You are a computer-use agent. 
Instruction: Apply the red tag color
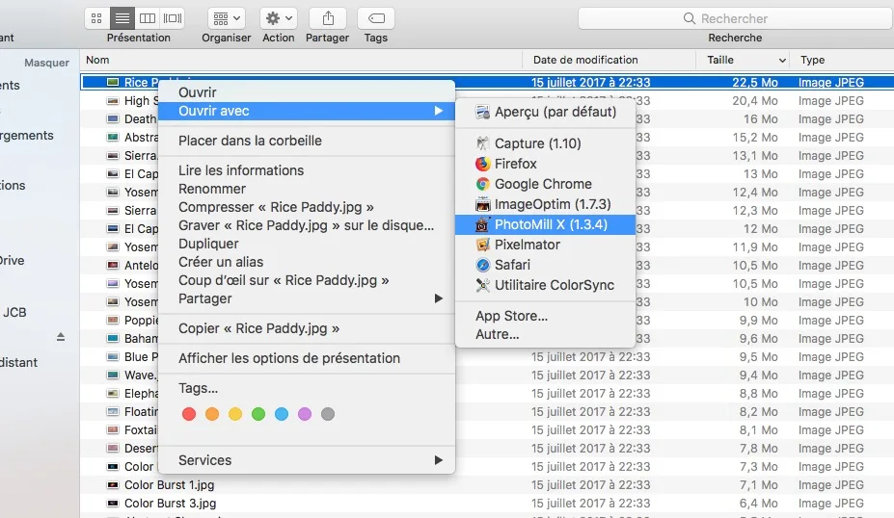coord(189,414)
